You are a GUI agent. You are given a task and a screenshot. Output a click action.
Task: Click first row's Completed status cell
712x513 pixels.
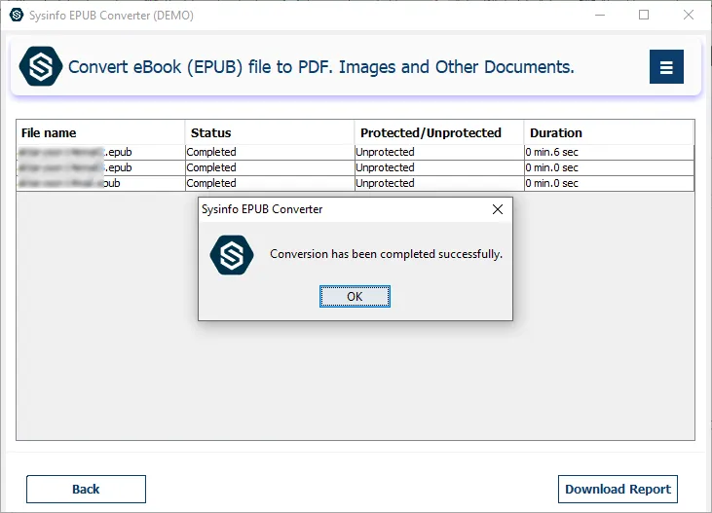(211, 152)
